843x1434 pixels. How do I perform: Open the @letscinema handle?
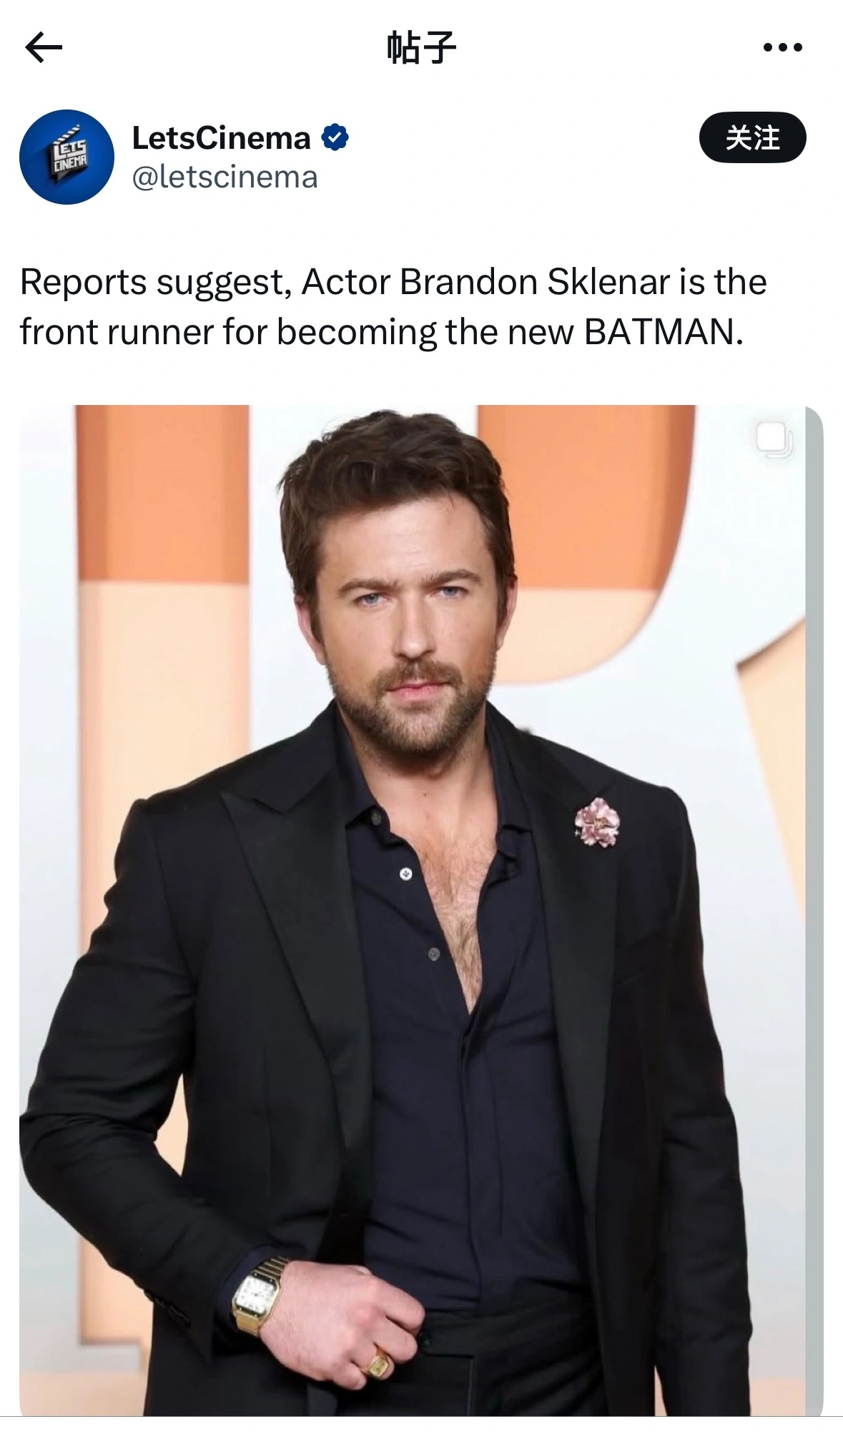coord(225,177)
